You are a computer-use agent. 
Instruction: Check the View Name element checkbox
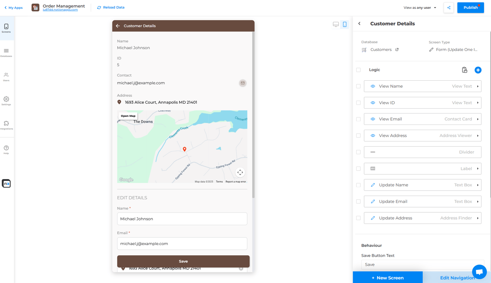(x=359, y=86)
